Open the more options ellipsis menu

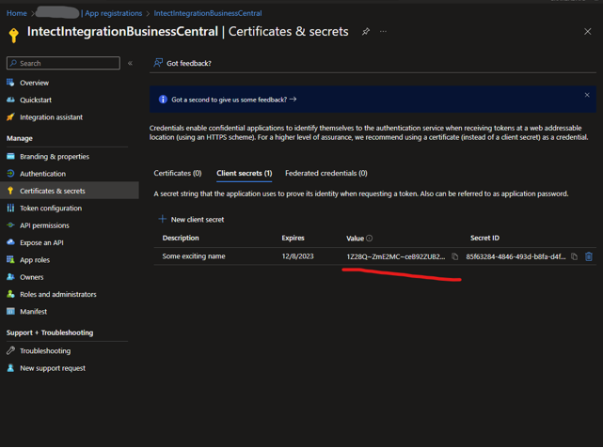383,32
